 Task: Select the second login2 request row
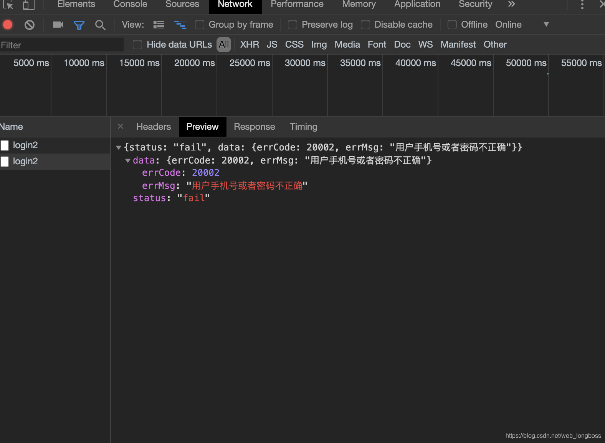pyautogui.click(x=55, y=161)
